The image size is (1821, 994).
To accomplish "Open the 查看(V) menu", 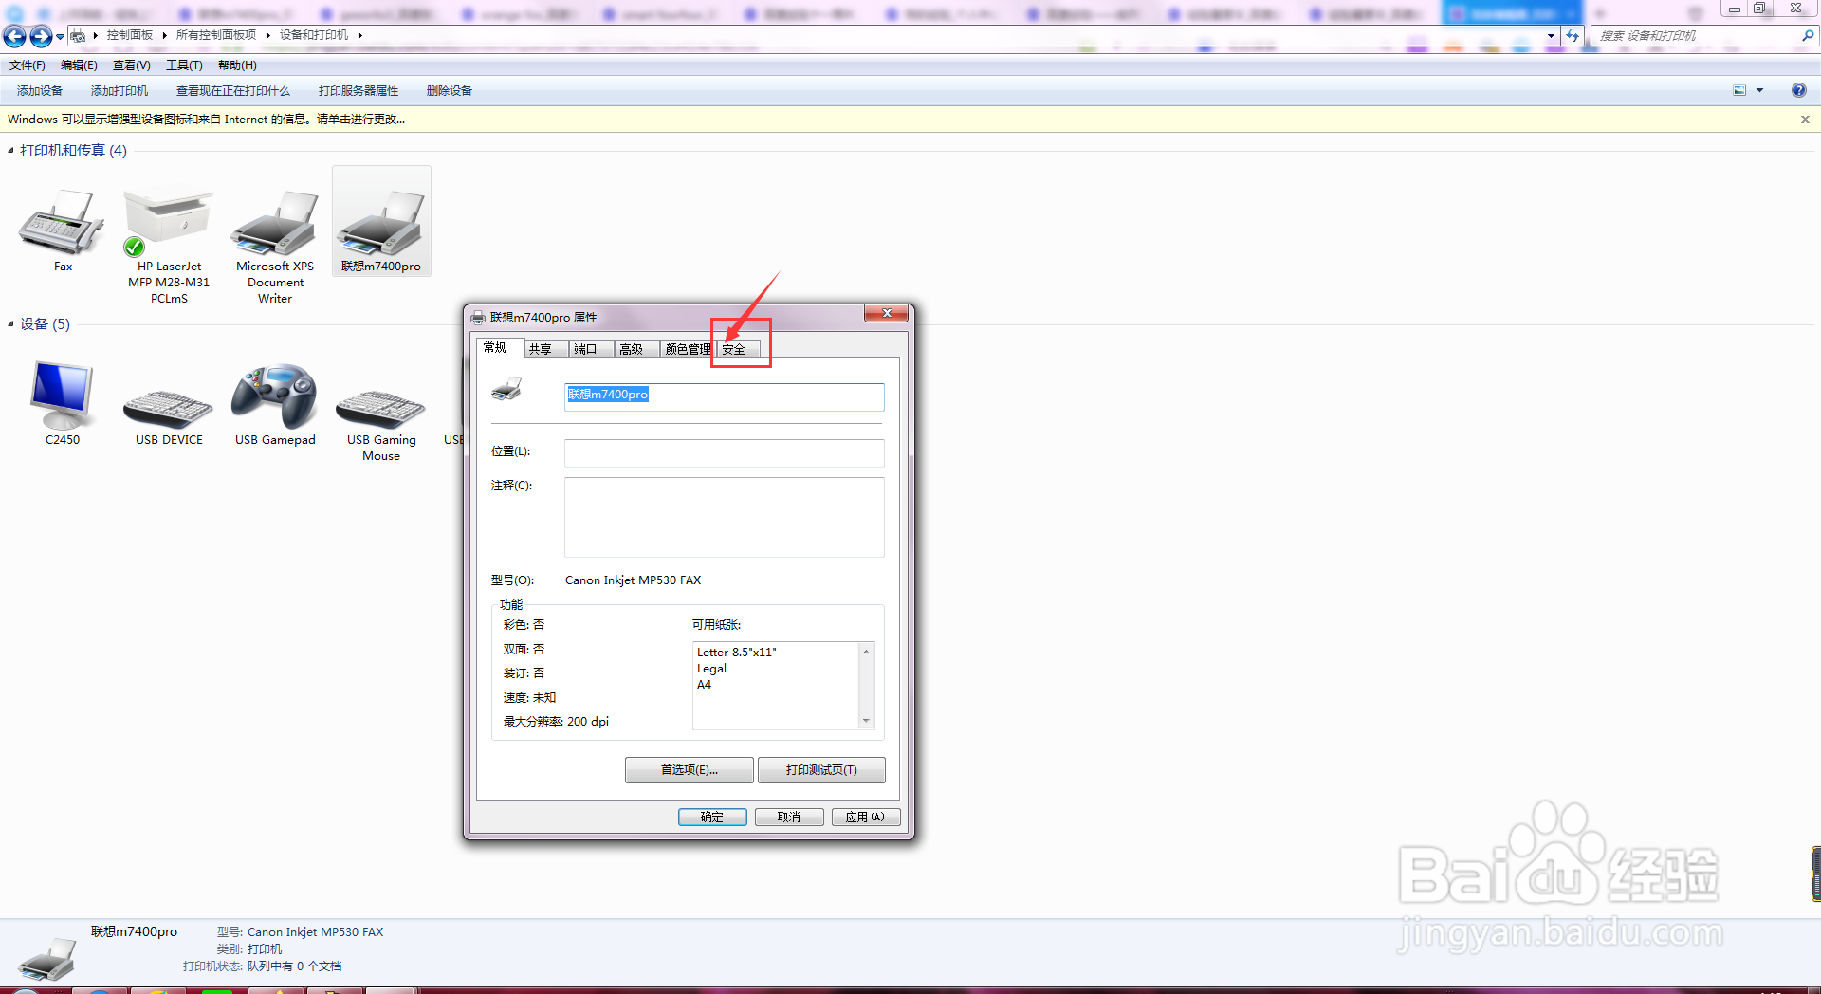I will tap(131, 65).
